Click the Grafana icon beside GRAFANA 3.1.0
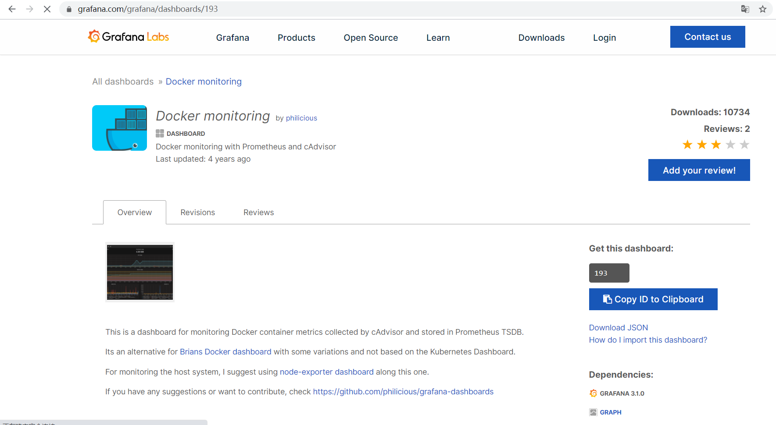The height and width of the screenshot is (425, 776). (x=593, y=393)
